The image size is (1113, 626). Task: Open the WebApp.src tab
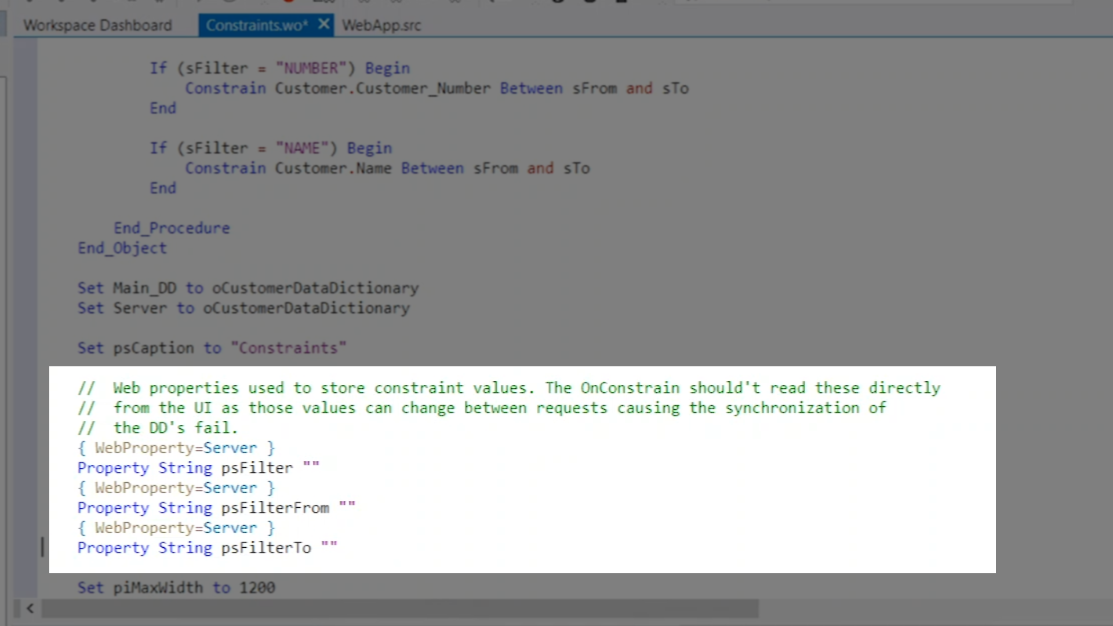(x=381, y=26)
